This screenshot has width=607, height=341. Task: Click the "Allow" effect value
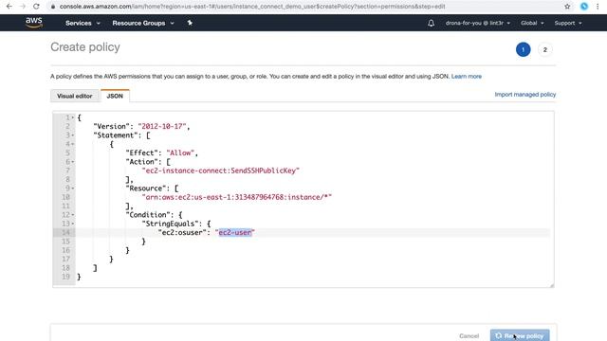180,153
